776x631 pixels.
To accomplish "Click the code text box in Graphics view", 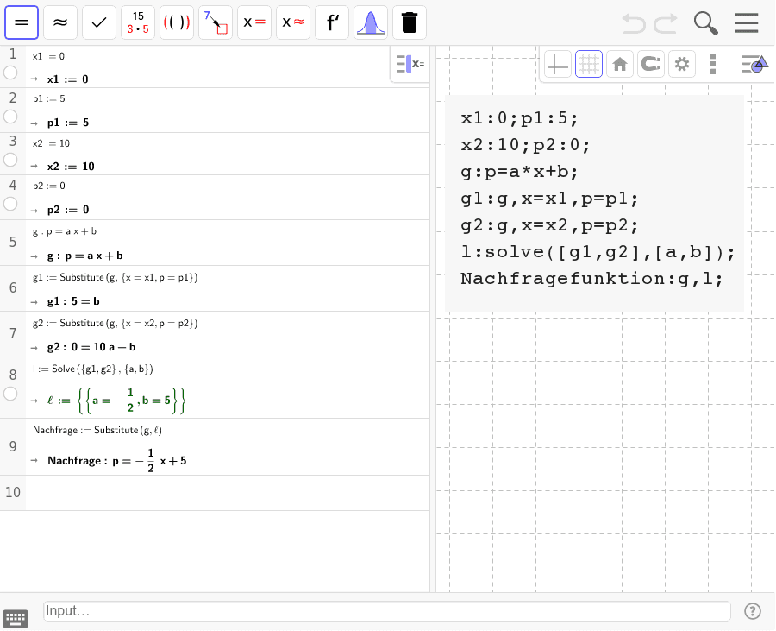I will (x=594, y=203).
